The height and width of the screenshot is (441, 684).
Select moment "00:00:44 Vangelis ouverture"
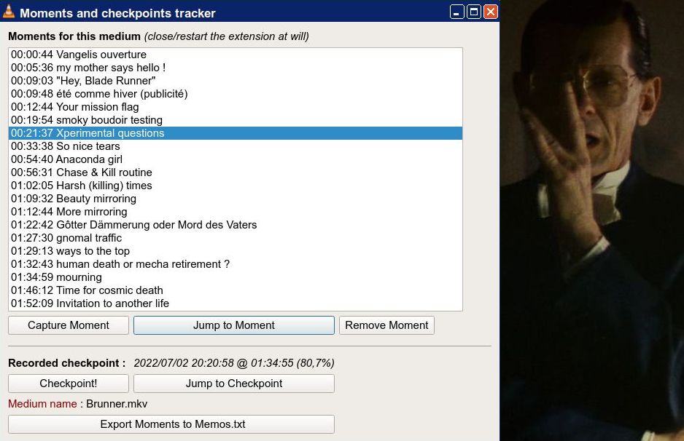coord(236,55)
